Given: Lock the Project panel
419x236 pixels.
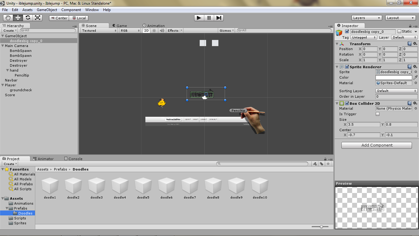Looking at the screenshot, I should (x=325, y=159).
